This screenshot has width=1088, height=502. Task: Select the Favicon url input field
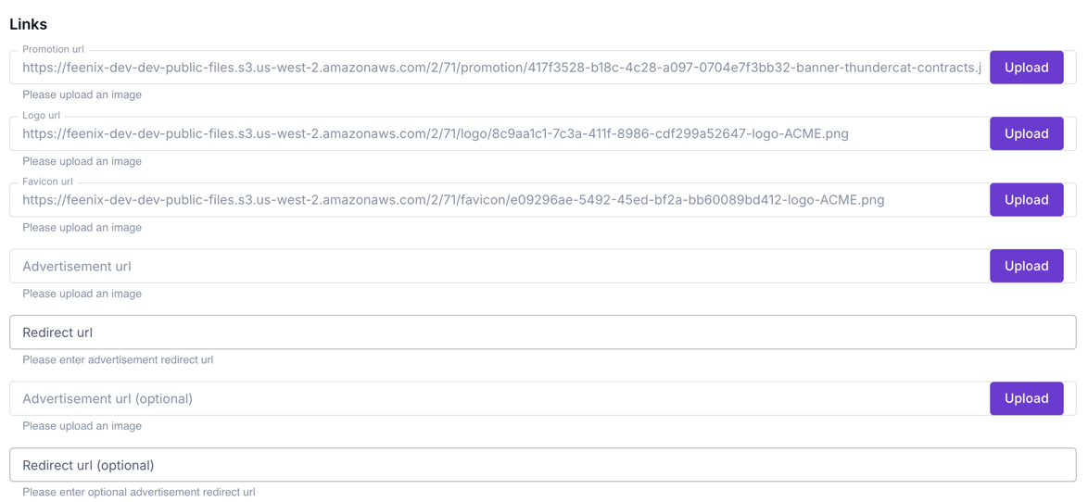[x=500, y=200]
